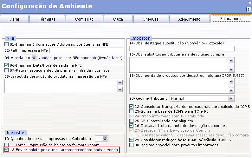Toggle 07-Retirar espaço antes da primeira linha

click(7, 70)
